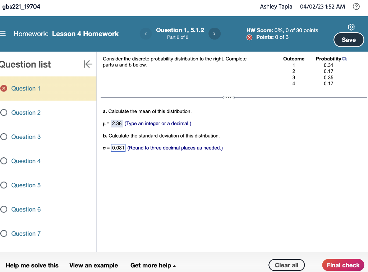This screenshot has width=368, height=272.
Task: Advance to next part with right arrow
Action: point(215,33)
